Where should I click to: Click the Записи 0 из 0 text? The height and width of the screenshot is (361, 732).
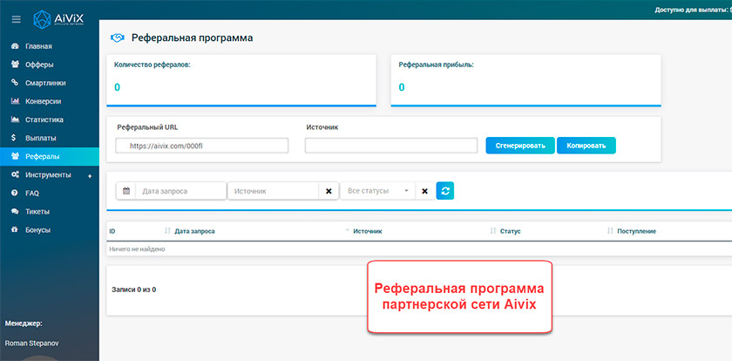[133, 289]
